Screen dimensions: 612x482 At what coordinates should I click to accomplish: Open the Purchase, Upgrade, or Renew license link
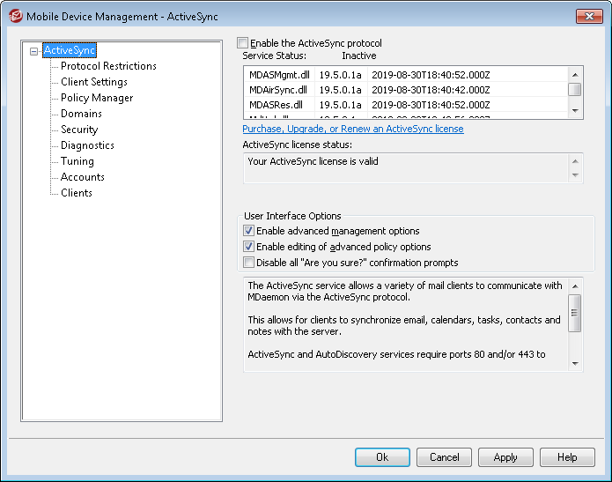[x=353, y=129]
